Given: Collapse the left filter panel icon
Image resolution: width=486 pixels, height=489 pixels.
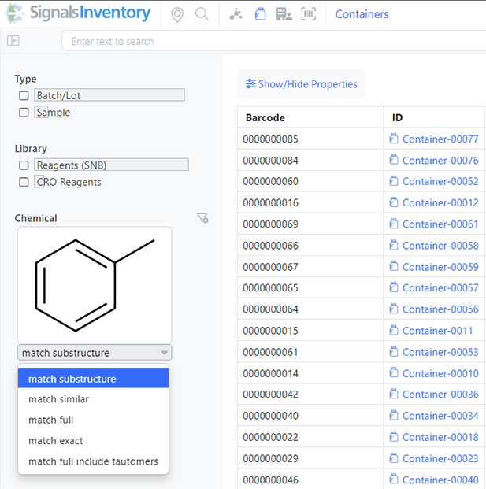Looking at the screenshot, I should 13,41.
